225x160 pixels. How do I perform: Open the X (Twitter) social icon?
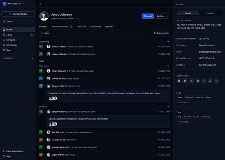pos(192,81)
